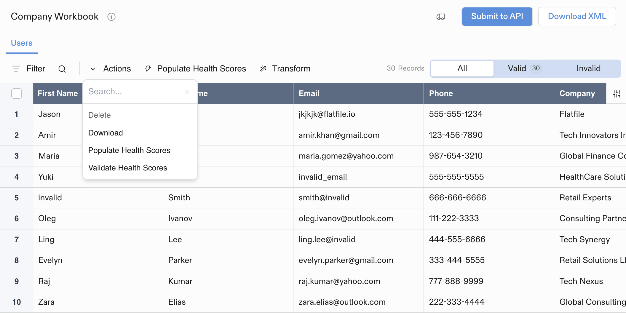The image size is (626, 313).
Task: Select the Kumar last name cell
Action: click(228, 281)
